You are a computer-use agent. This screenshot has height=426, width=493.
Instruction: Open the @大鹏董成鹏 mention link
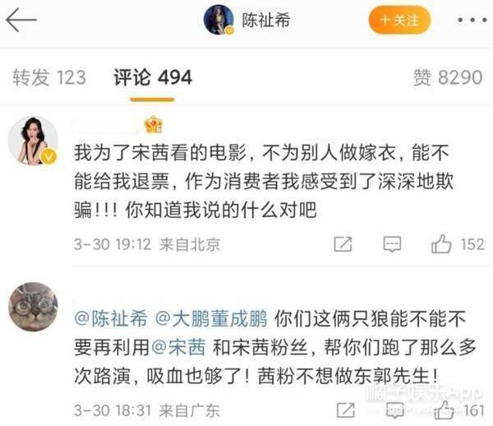[x=211, y=318]
